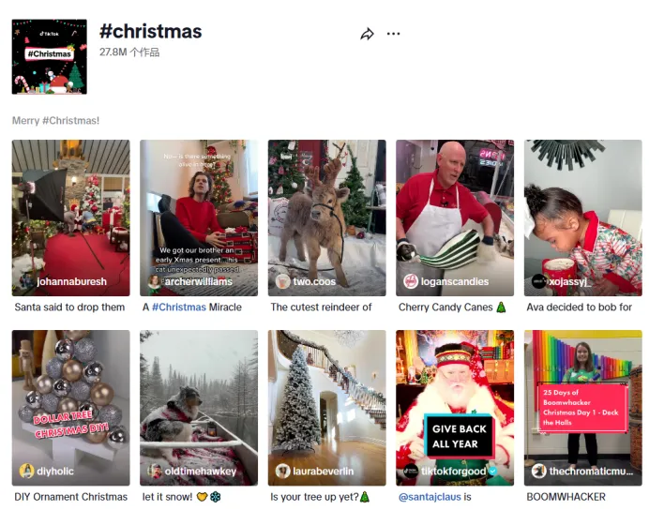Click the share arrow icon
This screenshot has height=510, width=649.
367,34
